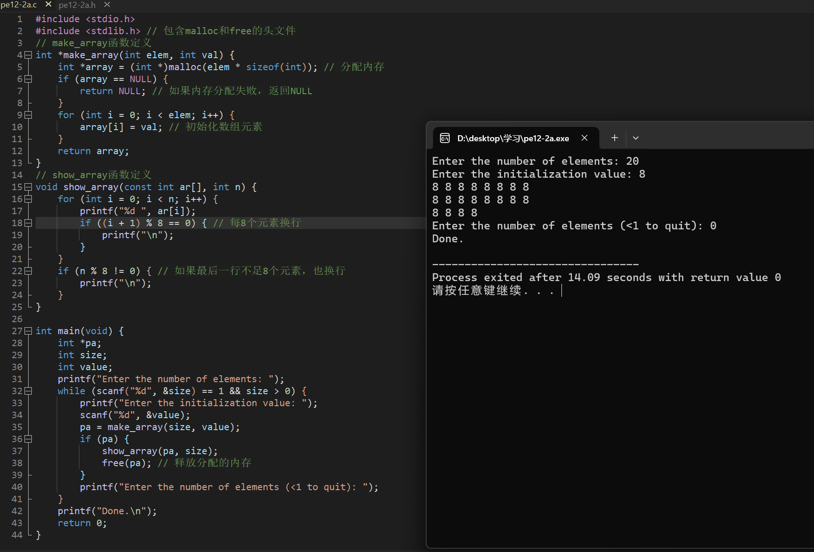The image size is (814, 552).
Task: Collapse the show_array function fold at line 15
Action: [x=28, y=187]
